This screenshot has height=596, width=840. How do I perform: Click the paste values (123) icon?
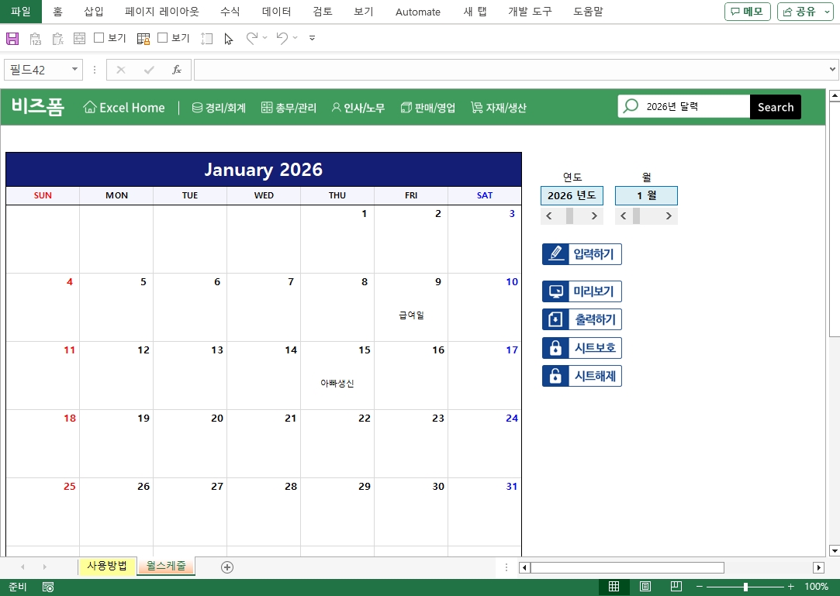coord(36,39)
